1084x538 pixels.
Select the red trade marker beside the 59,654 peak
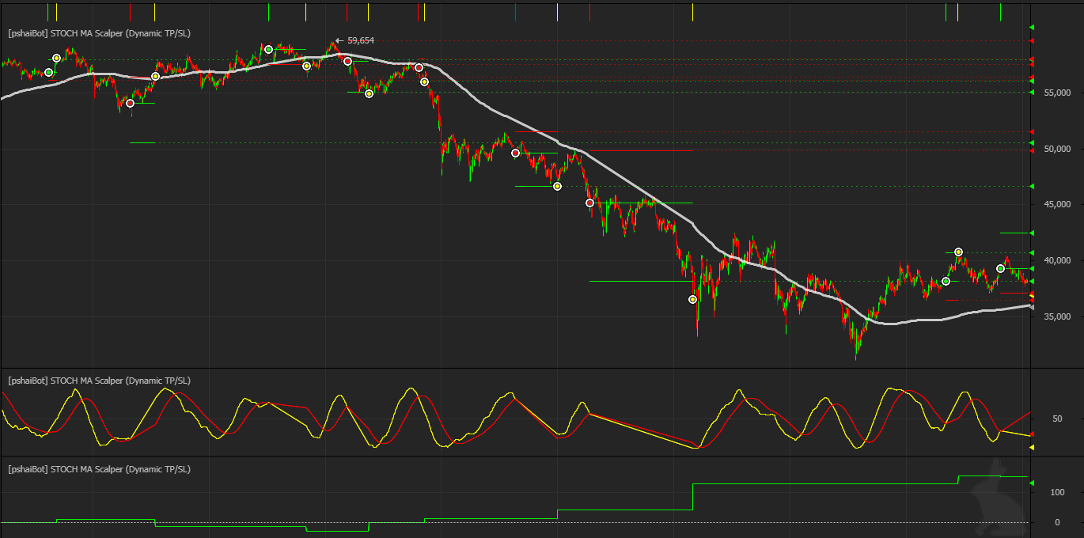tap(347, 61)
